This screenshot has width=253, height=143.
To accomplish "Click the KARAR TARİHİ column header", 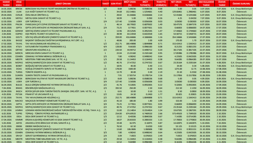I will [x=6, y=4].
